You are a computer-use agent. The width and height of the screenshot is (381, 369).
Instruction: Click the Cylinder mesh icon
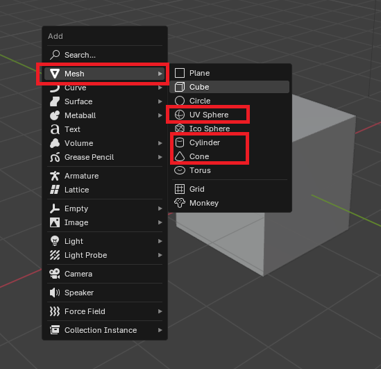coord(180,142)
